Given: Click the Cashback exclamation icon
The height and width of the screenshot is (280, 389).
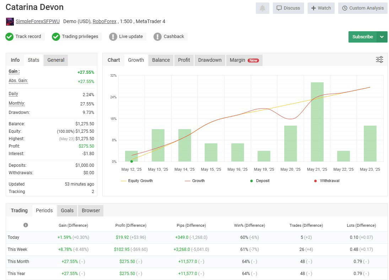Looking at the screenshot, I should [157, 37].
